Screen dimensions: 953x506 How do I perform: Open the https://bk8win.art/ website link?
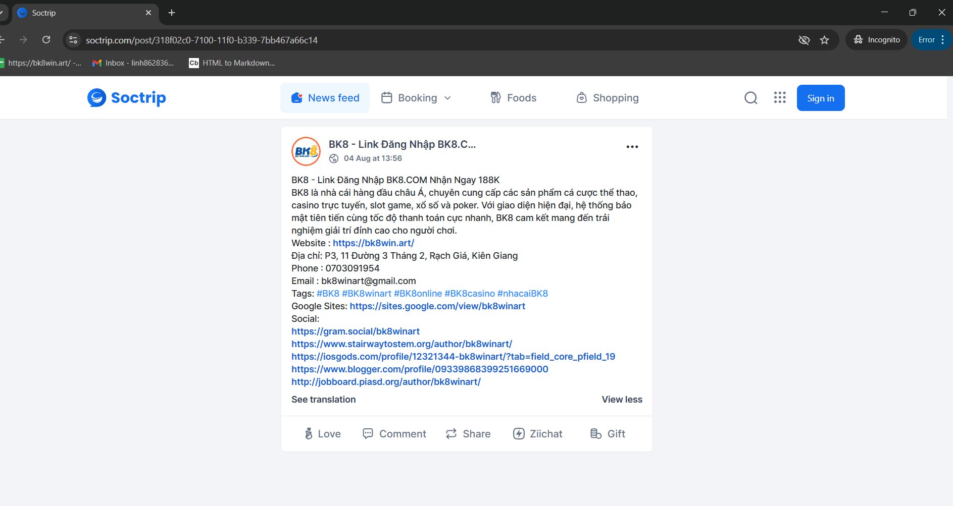click(x=373, y=243)
